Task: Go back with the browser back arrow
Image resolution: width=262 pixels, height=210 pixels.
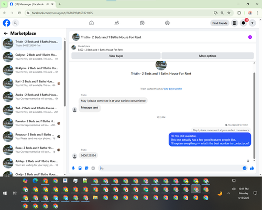Action: [x=5, y=13]
